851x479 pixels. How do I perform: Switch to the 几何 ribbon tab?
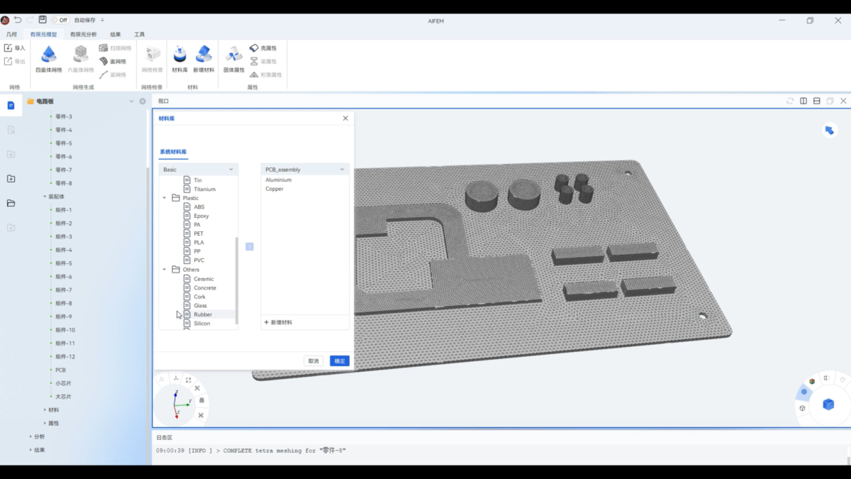point(11,34)
